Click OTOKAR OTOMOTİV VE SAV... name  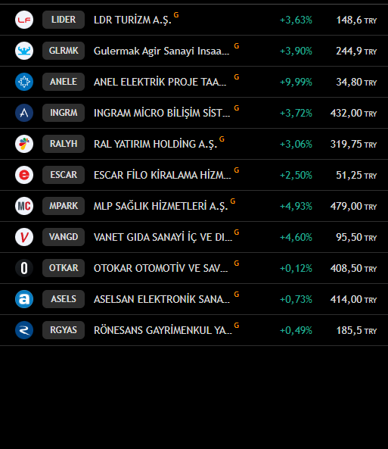161,268
